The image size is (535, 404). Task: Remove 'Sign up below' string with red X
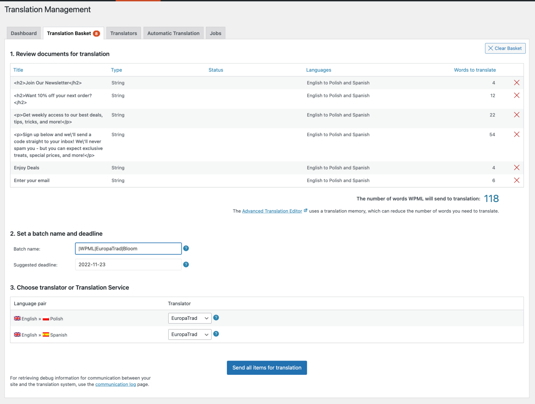[517, 134]
